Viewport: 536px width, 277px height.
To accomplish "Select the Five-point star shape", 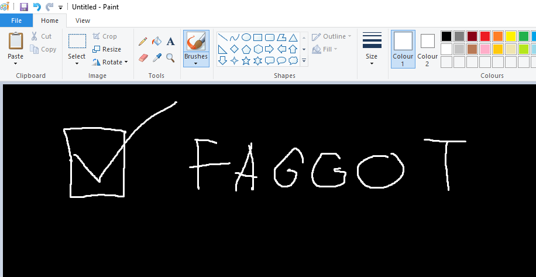I will pos(246,61).
